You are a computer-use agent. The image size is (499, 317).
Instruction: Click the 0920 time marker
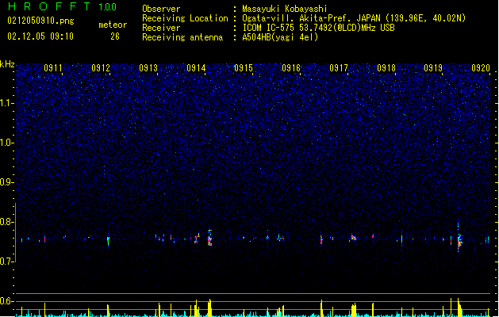(x=481, y=68)
